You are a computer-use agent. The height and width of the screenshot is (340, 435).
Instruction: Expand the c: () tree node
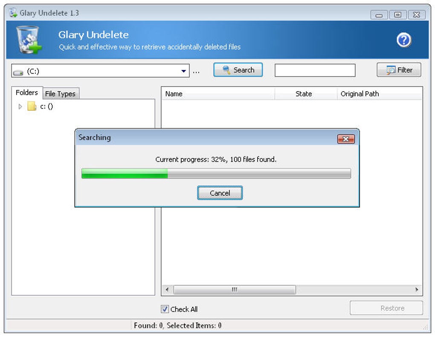[20, 107]
